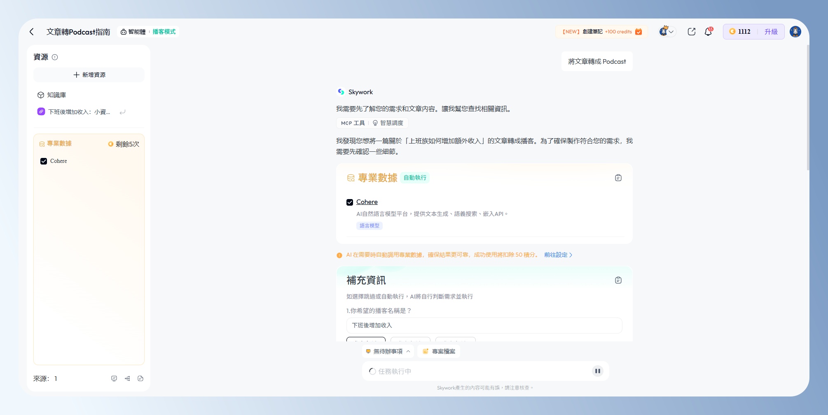
Task: Click the 將文章轉成 Podcast message bubble
Action: coord(597,61)
